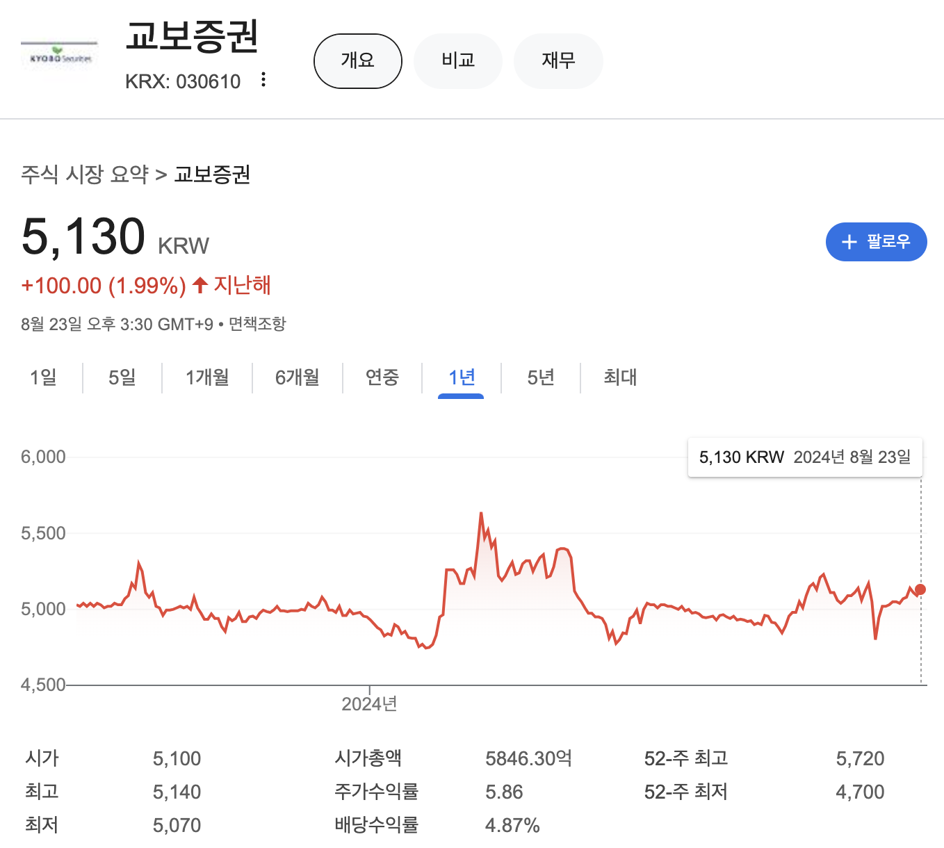Viewport: 944px width, 848px height.
Task: Click the KRX: 030610 ticker text
Action: [x=183, y=81]
